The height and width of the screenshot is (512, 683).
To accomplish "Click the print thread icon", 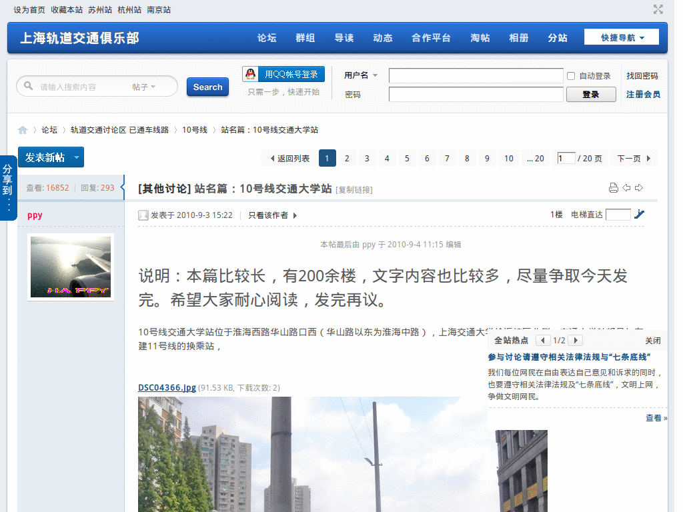I will [x=614, y=187].
